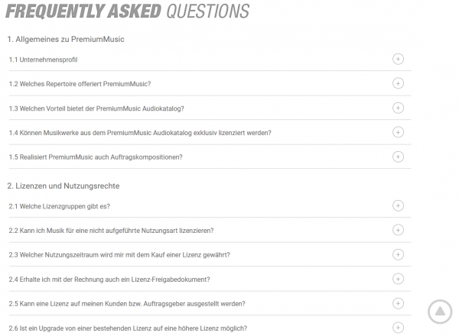Screen dimensions: 459x336
Task: Open plus icon for 1.3 Audiokatalog Vorteil
Action: (x=398, y=108)
